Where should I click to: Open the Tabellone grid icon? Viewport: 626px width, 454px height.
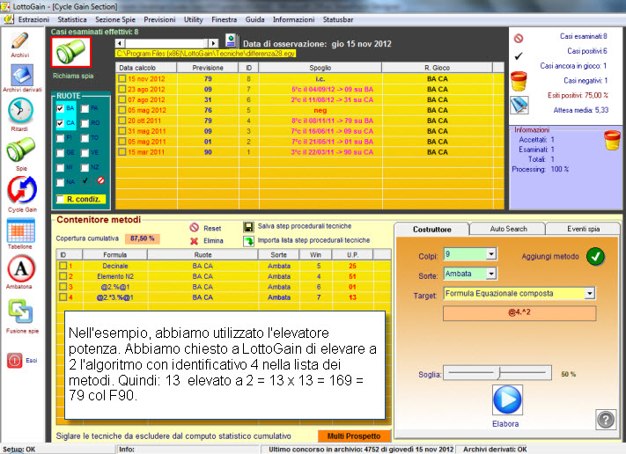pyautogui.click(x=21, y=231)
